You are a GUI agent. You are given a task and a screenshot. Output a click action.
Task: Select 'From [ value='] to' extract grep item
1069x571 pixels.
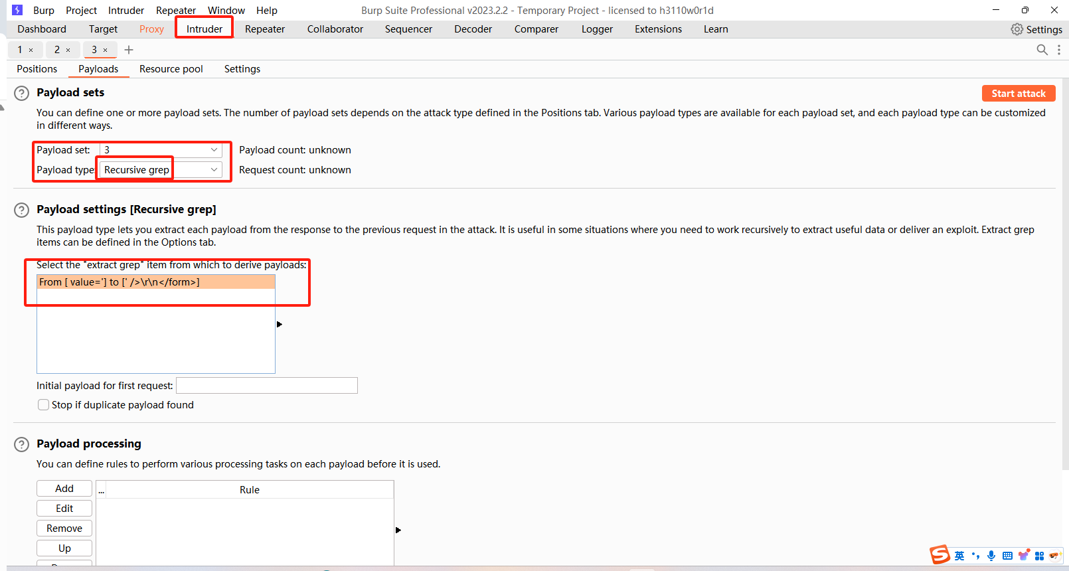(x=156, y=282)
